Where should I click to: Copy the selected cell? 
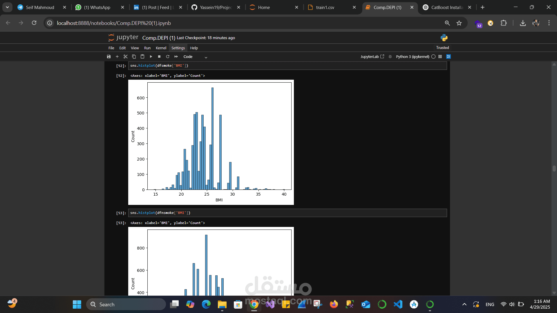click(x=134, y=57)
